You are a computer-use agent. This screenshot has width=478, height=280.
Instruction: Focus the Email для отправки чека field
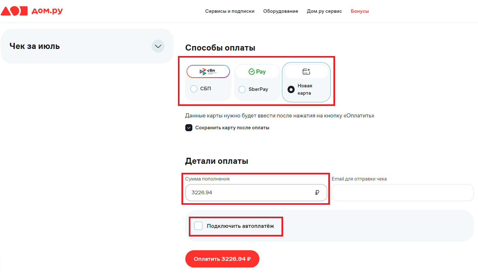tap(402, 193)
